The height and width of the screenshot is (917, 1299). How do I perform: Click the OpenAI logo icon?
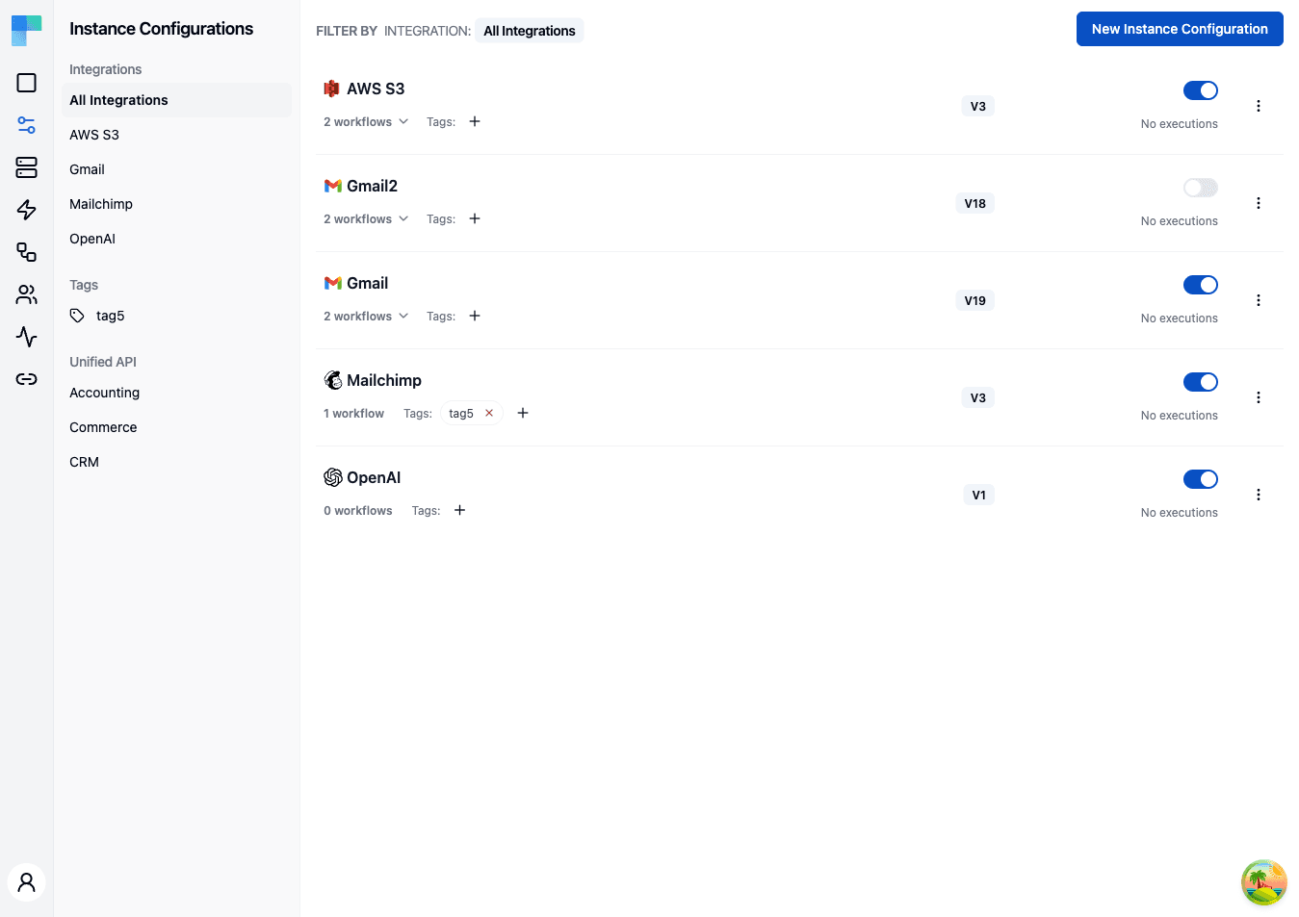click(x=333, y=477)
